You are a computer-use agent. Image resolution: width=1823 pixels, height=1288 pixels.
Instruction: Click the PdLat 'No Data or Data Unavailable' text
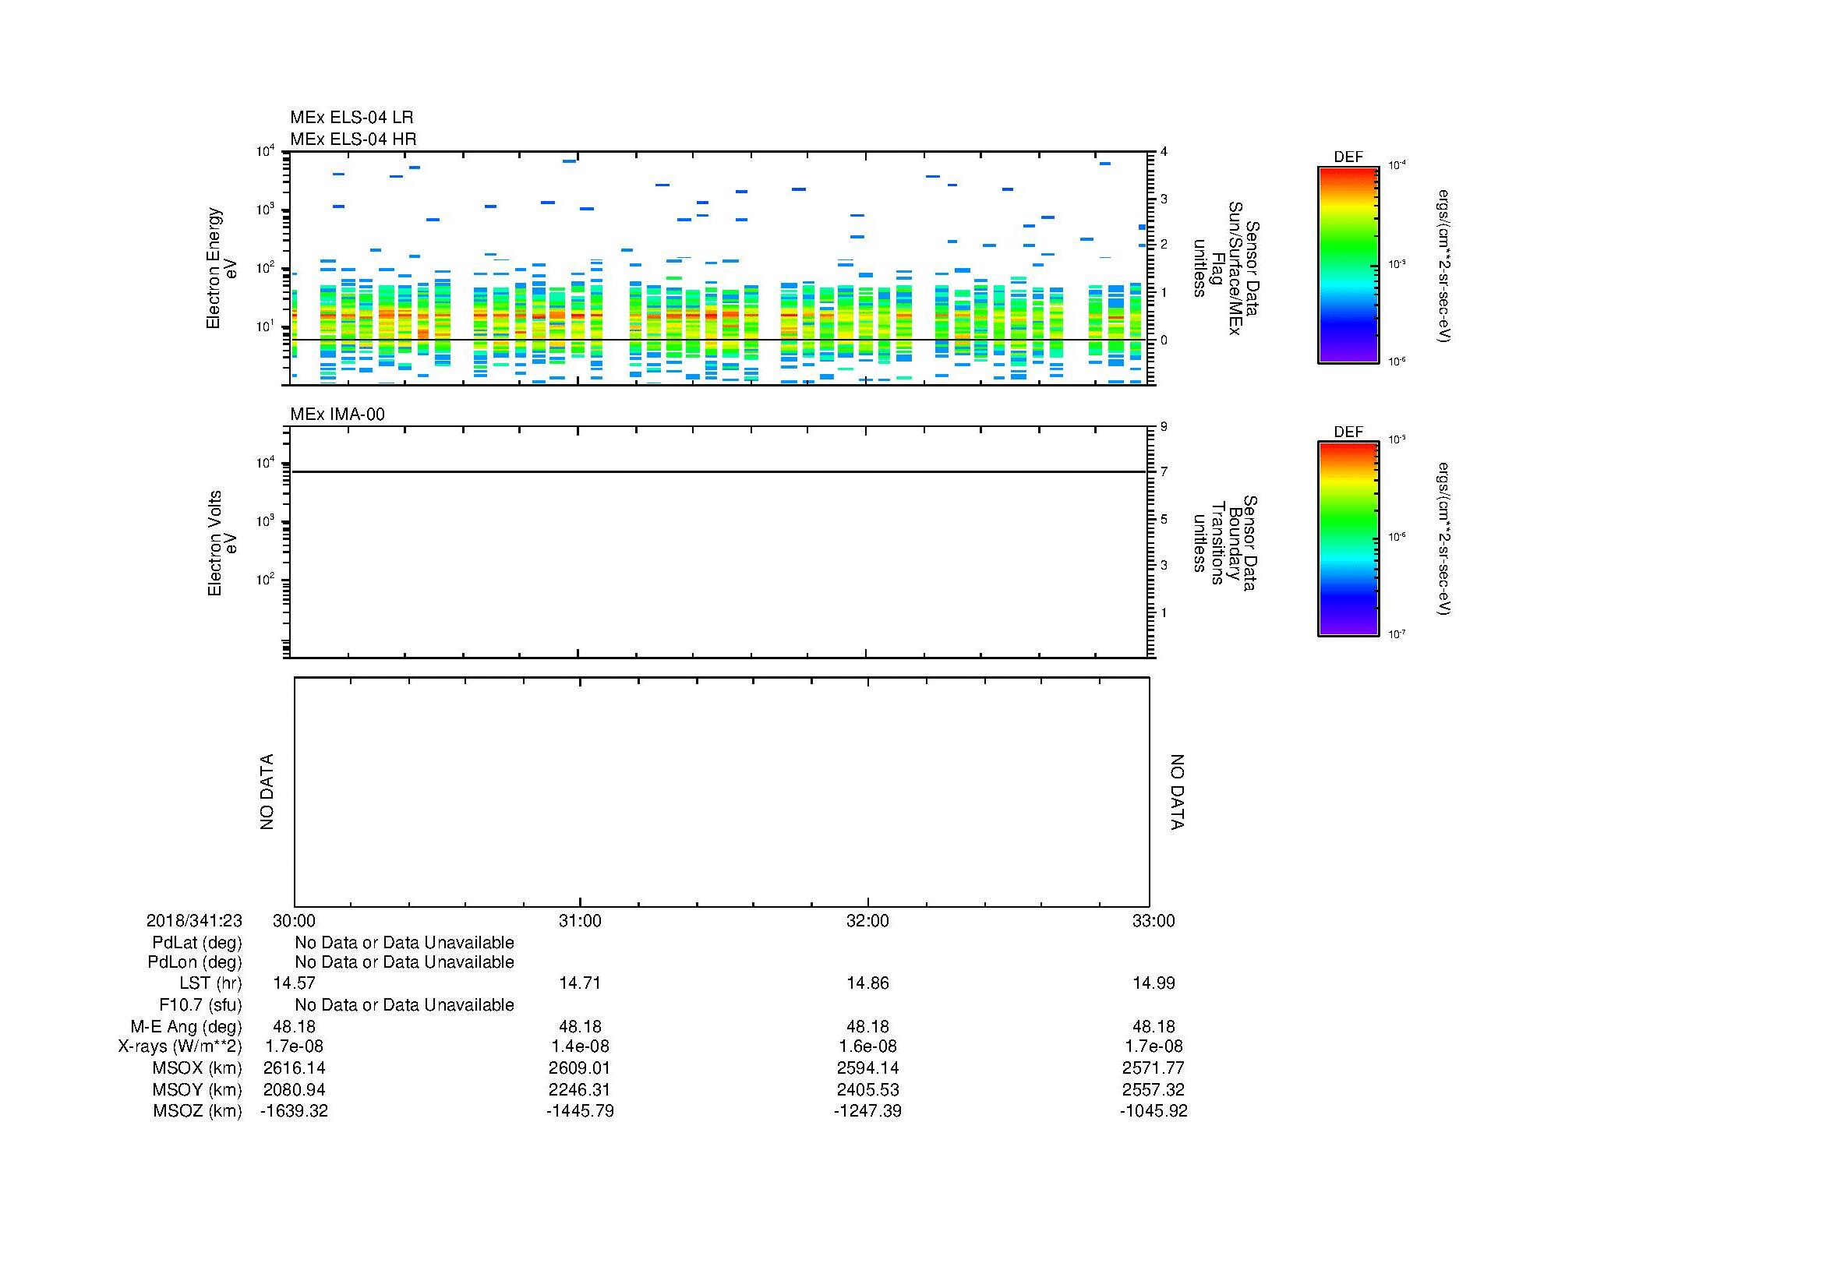click(x=405, y=943)
